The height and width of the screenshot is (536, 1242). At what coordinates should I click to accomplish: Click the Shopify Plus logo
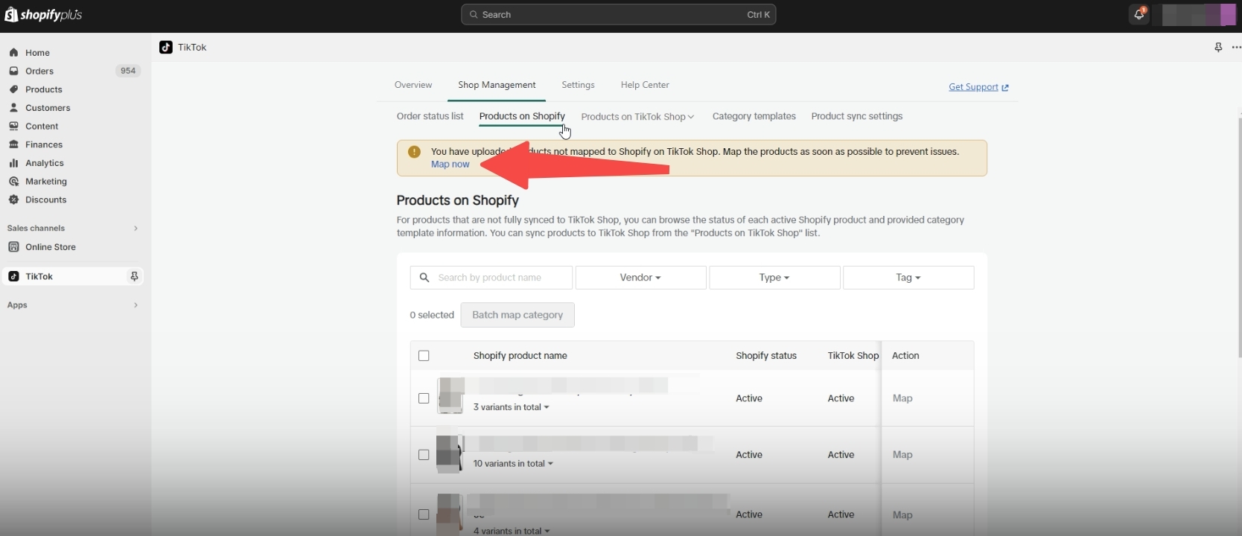[x=43, y=15]
